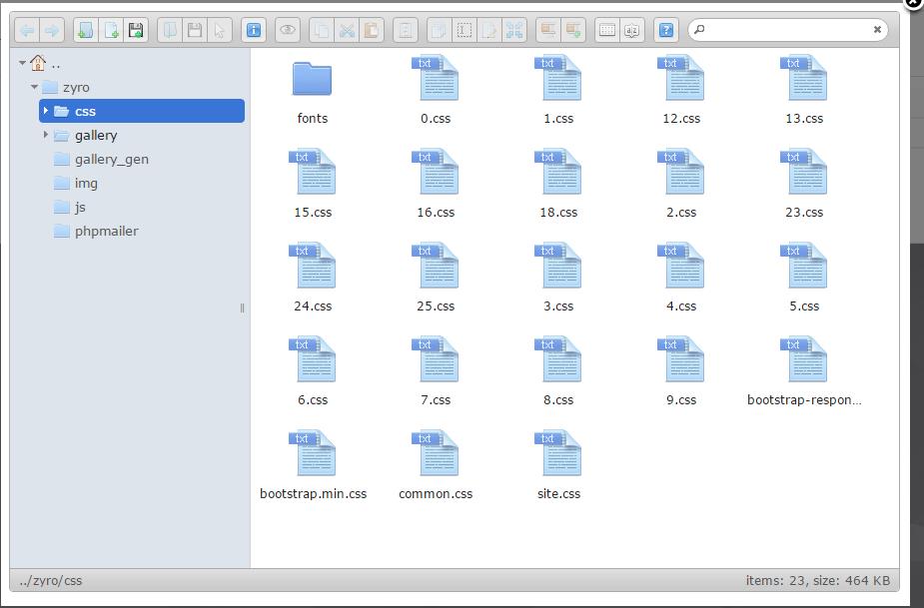The width and height of the screenshot is (924, 608).
Task: Click the Forward navigation arrow
Action: (x=52, y=30)
